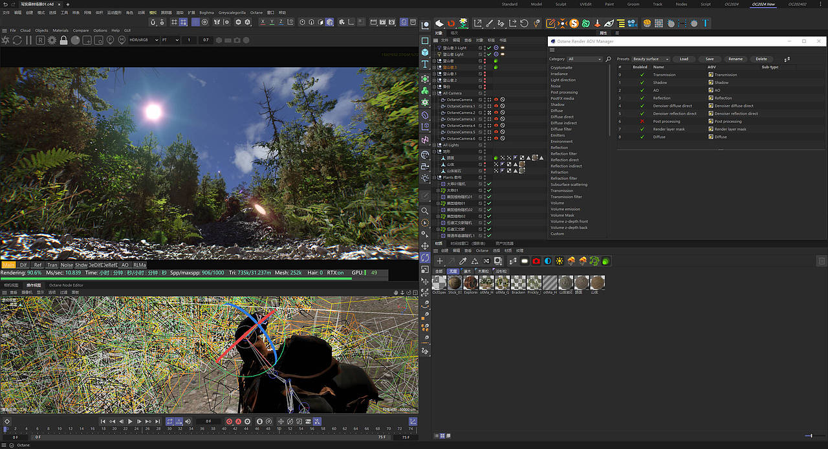This screenshot has height=449, width=828.
Task: Toggle Enabled check for Transmission AOV
Action: 642,74
